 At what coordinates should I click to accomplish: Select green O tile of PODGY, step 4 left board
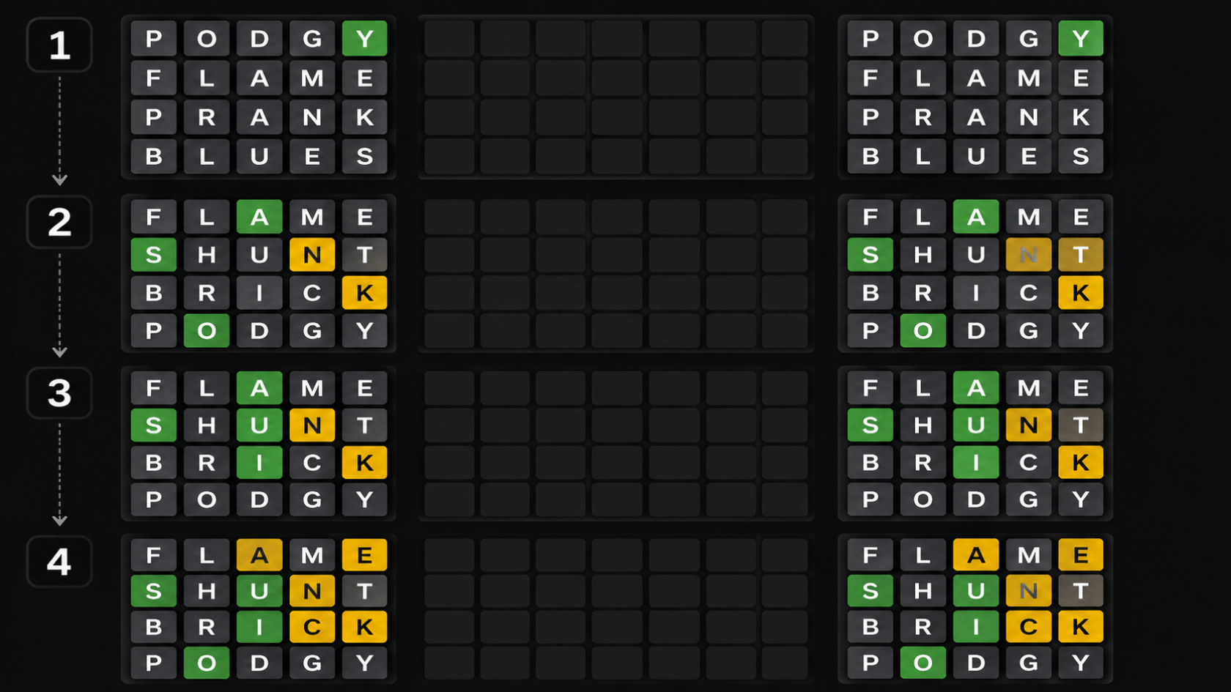(207, 663)
